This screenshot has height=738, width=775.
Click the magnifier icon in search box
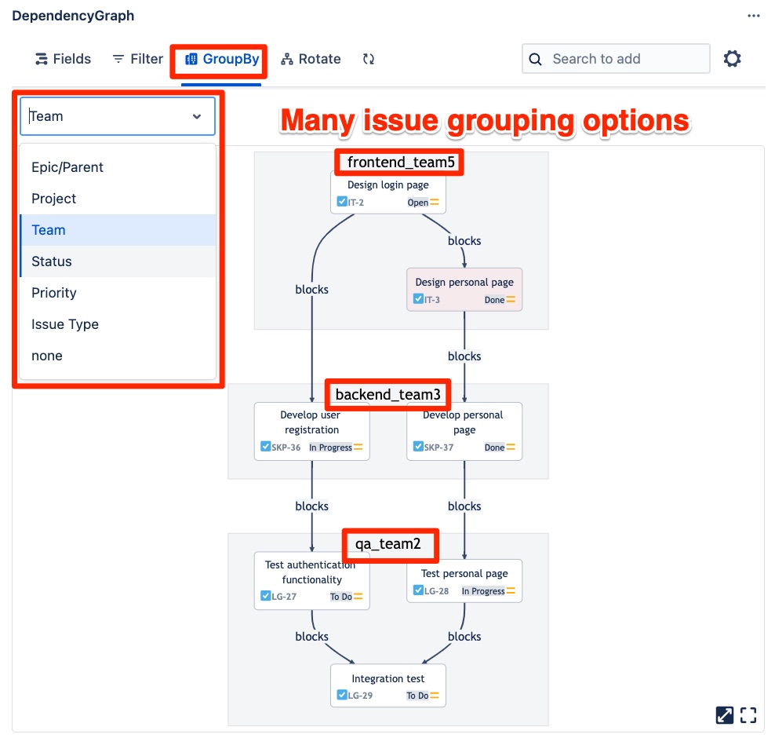click(x=536, y=59)
